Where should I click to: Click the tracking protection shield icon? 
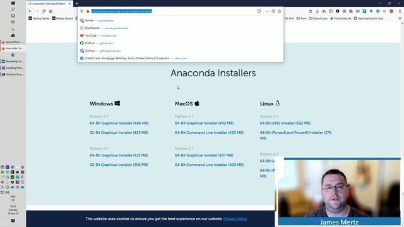tap(82, 11)
